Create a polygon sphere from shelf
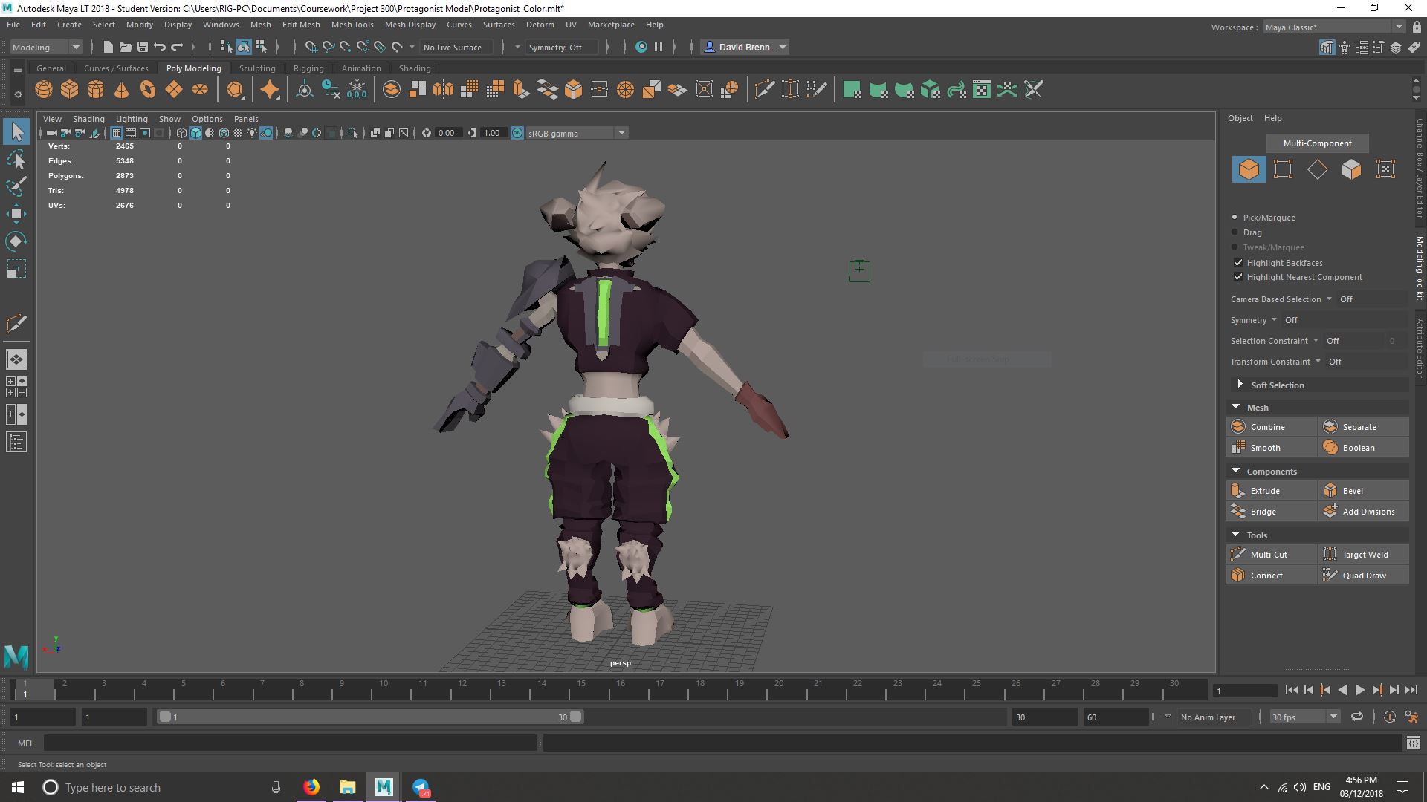1427x802 pixels. 44,90
